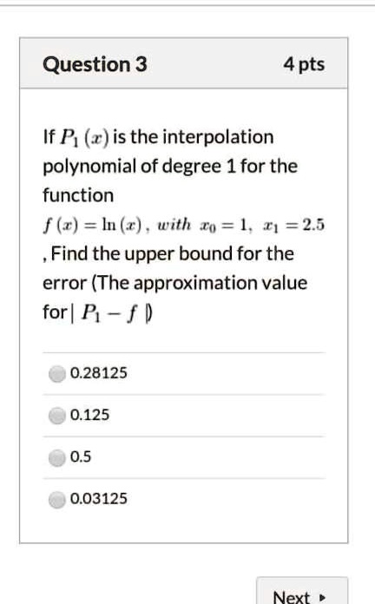Screen dimensions: 375x604
Task: Choose the 0.125 radio option
Action: (x=57, y=416)
